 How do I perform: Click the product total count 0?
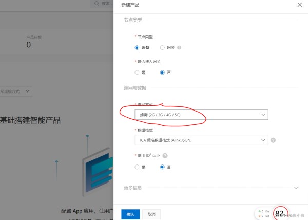(x=28, y=45)
